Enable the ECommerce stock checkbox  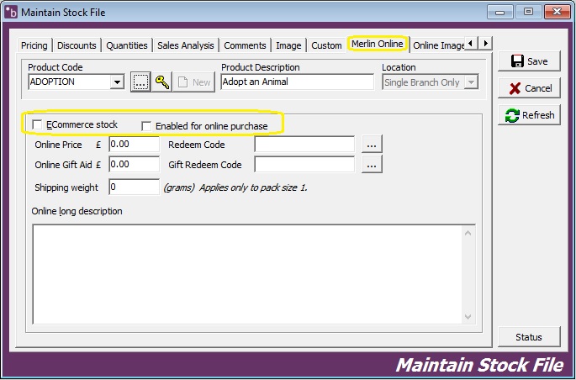[37, 125]
